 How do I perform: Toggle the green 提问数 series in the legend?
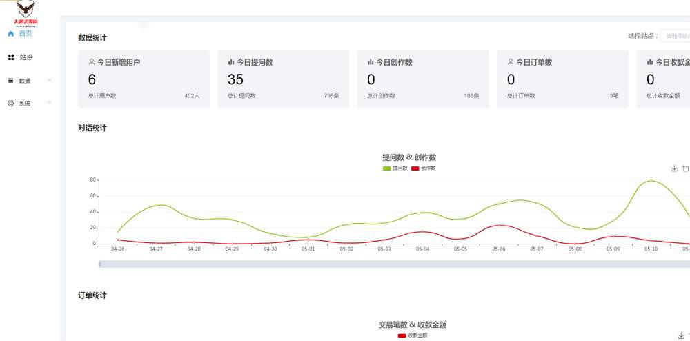395,168
